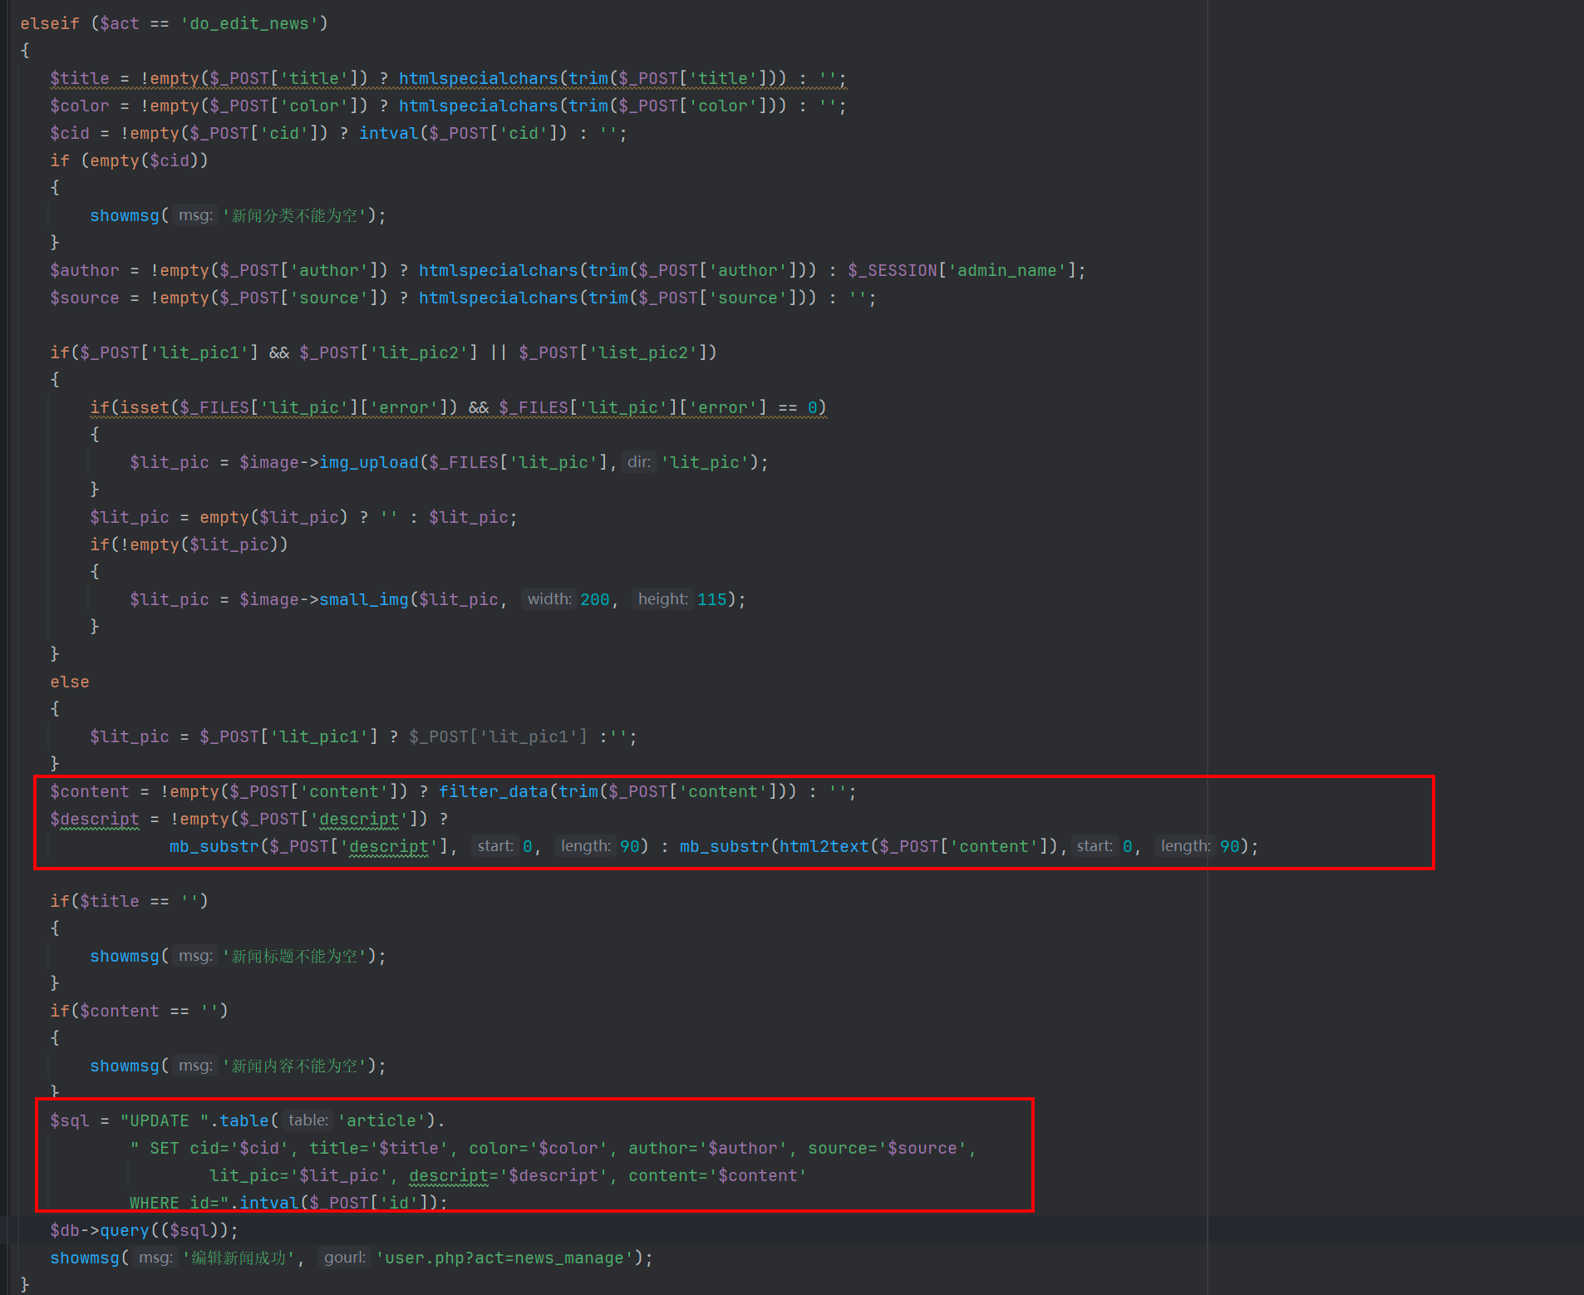Click the message '编辑新闻成功'

pos(239,1258)
